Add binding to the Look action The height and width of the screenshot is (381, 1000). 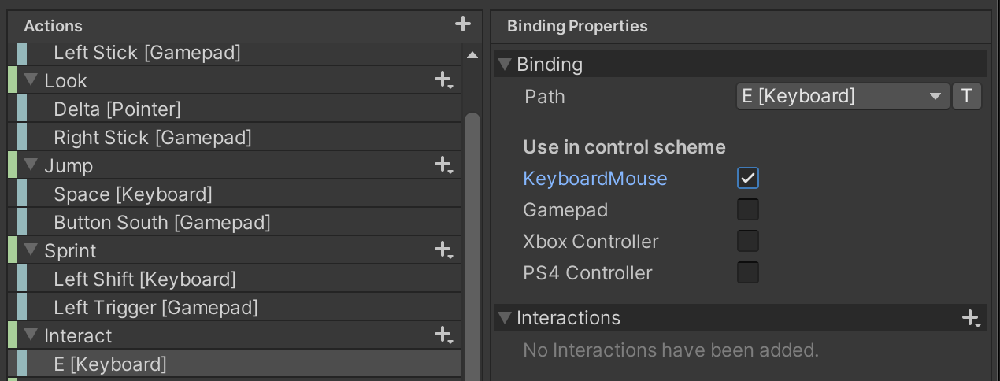click(x=443, y=80)
